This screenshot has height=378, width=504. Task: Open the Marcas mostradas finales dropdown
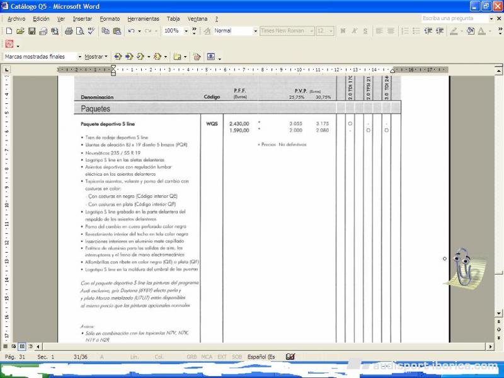80,57
